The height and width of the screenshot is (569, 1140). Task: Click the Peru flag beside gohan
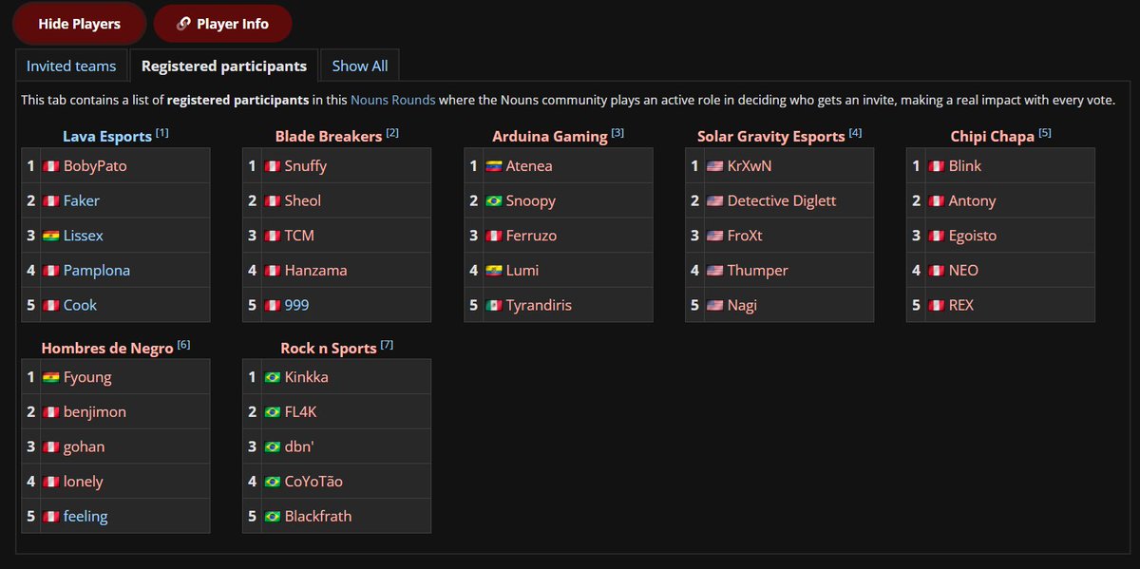(x=51, y=447)
